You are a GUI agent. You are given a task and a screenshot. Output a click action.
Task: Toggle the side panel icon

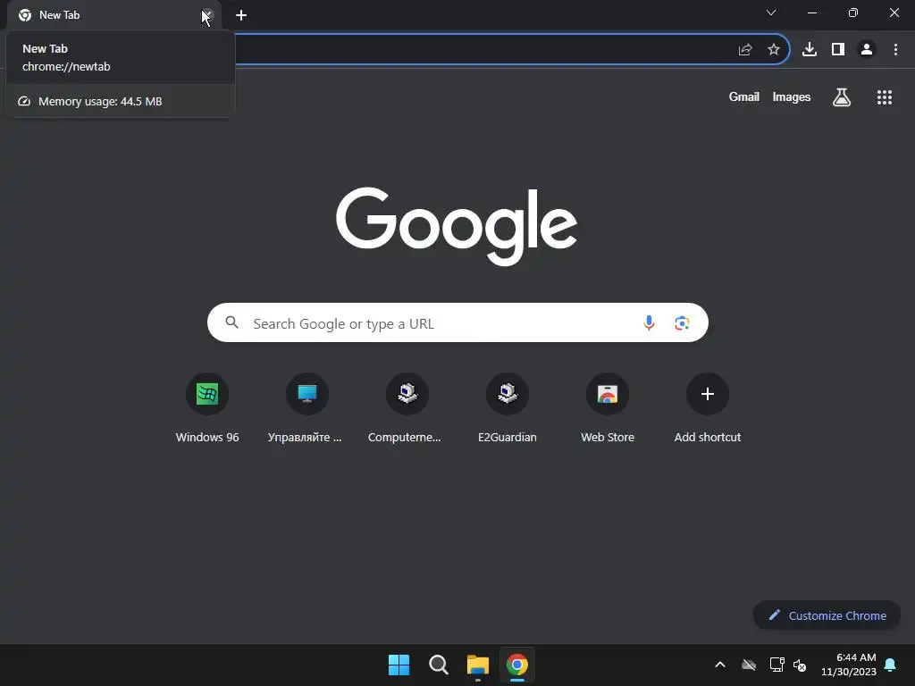tap(838, 50)
